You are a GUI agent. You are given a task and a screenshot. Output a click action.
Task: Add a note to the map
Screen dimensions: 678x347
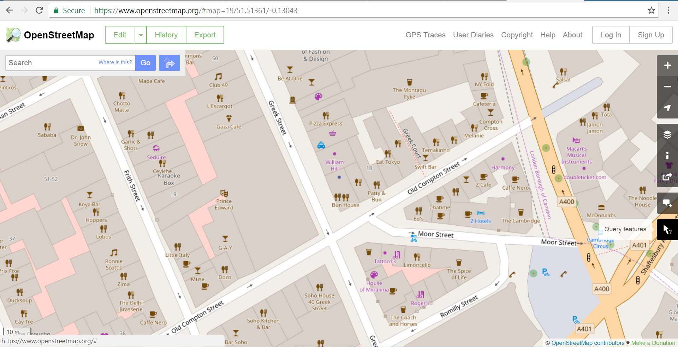coord(667,203)
